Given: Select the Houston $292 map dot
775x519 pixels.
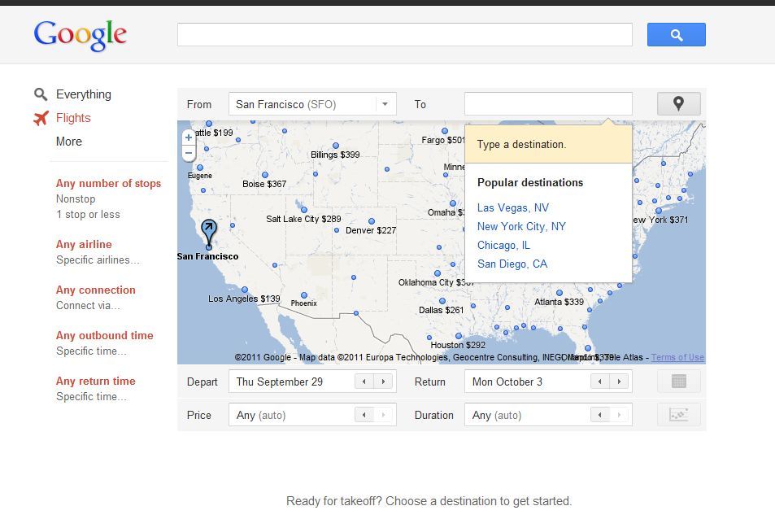Looking at the screenshot, I should (x=459, y=336).
